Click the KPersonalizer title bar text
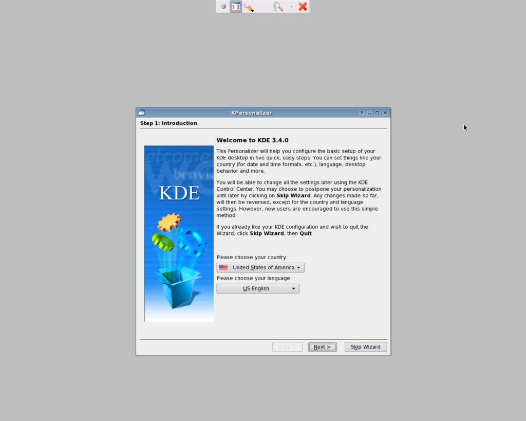526x421 pixels. click(x=252, y=113)
